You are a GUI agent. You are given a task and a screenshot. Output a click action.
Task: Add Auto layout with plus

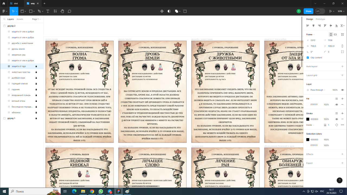click(342, 66)
